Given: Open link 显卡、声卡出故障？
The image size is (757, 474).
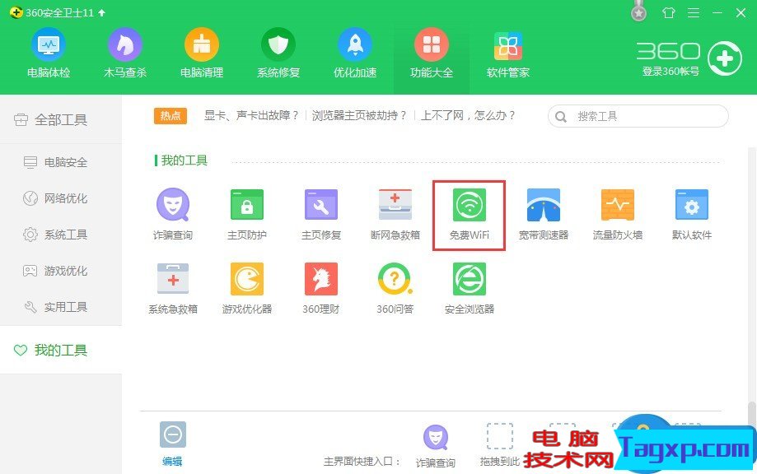Looking at the screenshot, I should point(251,116).
